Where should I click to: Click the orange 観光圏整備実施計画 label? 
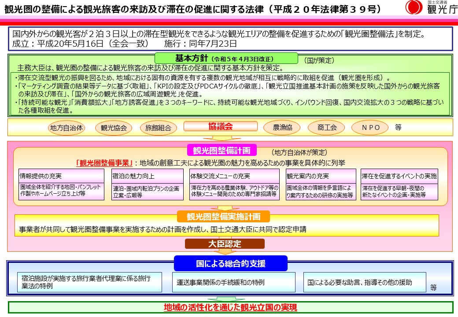point(223,217)
